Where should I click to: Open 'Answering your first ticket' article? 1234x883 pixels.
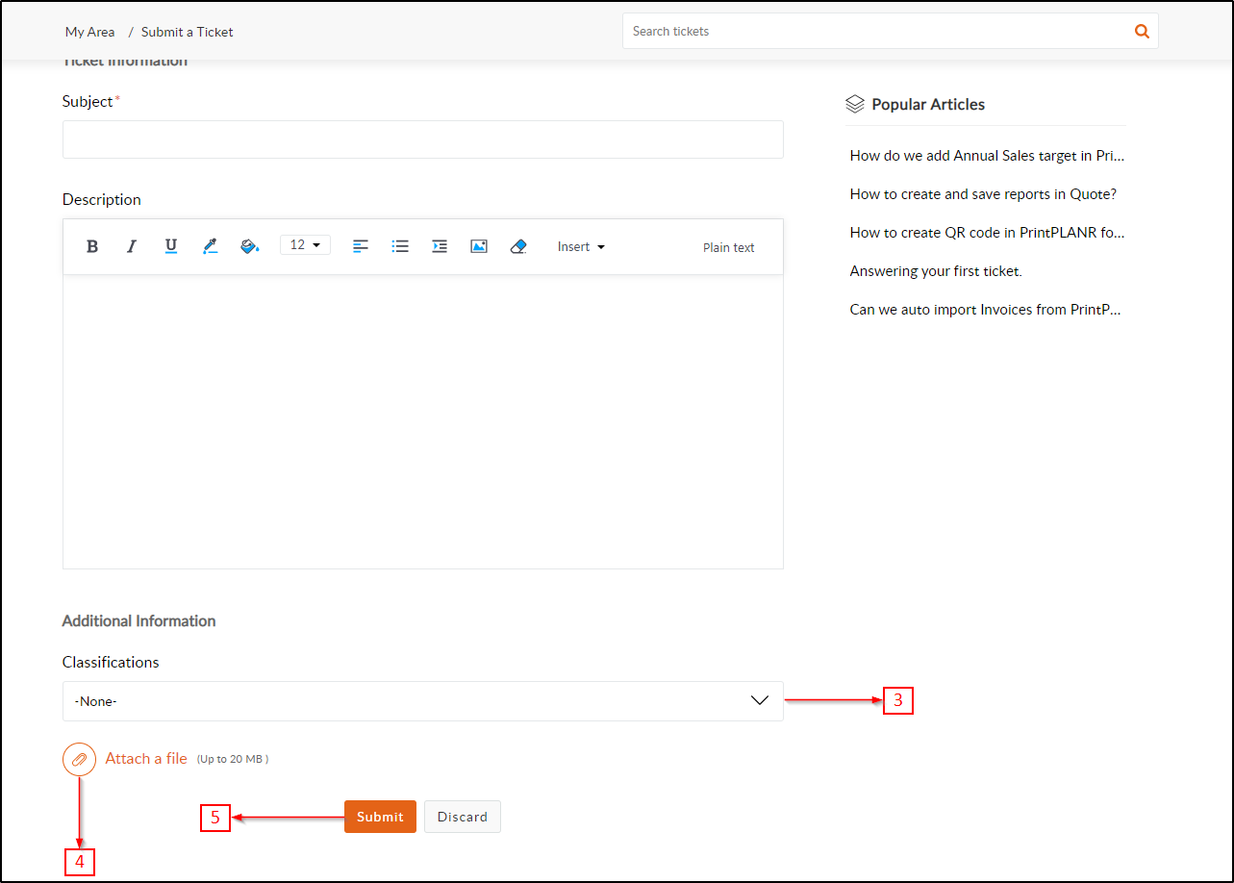935,271
